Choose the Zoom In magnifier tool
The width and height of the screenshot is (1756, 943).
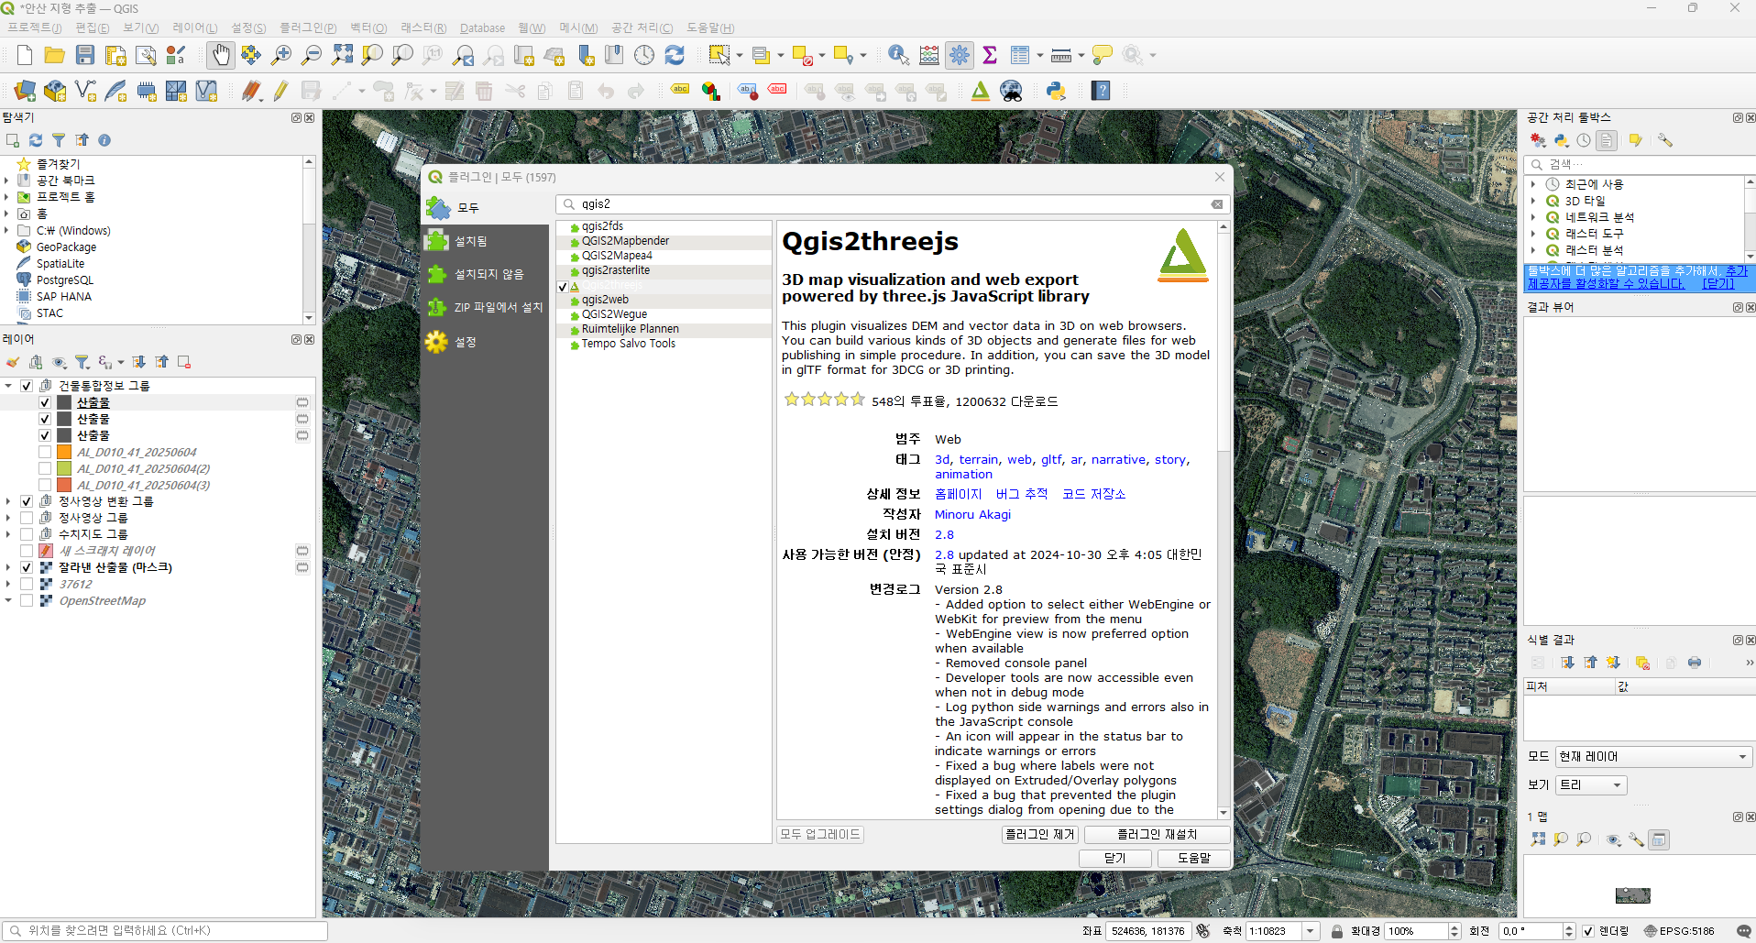(281, 55)
